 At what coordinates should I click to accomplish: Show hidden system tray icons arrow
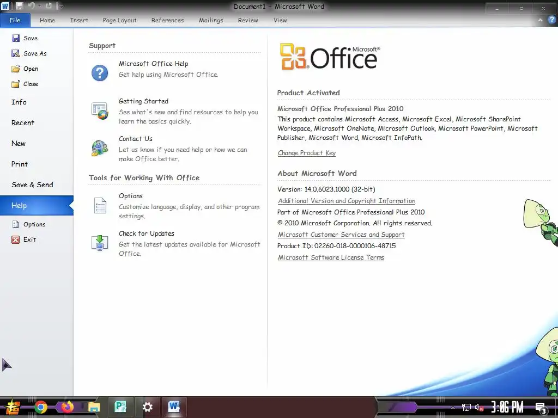453,407
